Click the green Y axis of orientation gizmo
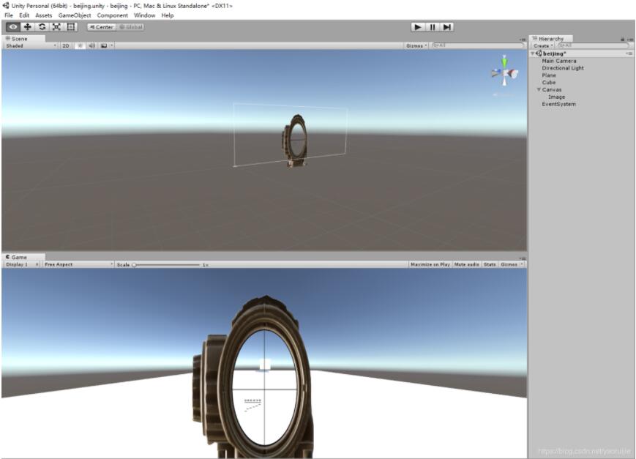 [504, 61]
